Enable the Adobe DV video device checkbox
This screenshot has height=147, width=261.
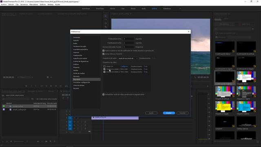[104, 66]
